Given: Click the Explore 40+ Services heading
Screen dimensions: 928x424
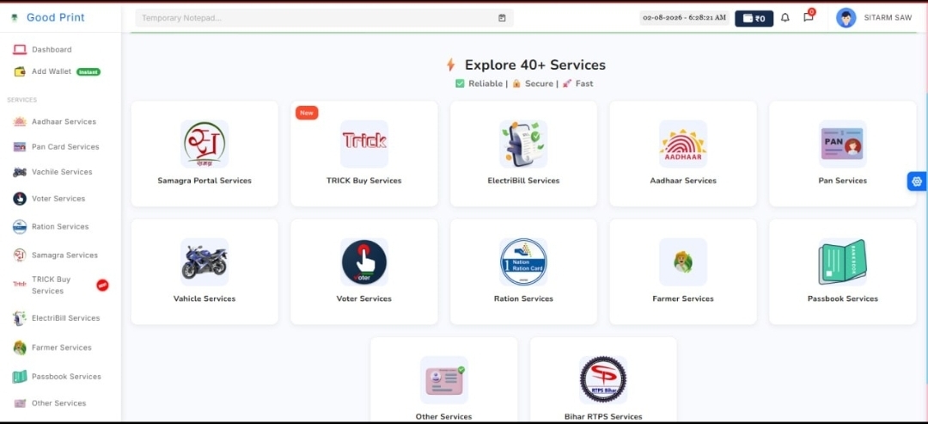Looking at the screenshot, I should point(535,65).
